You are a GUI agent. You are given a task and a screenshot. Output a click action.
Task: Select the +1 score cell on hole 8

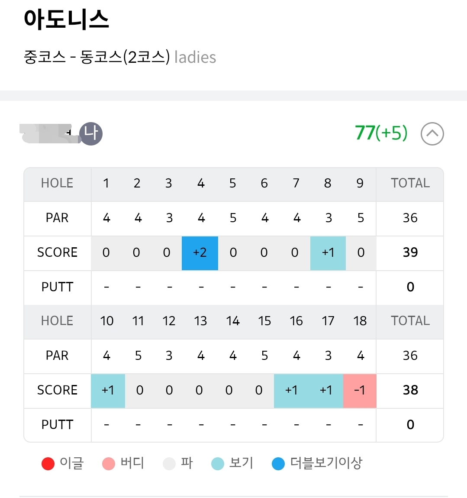(x=328, y=253)
